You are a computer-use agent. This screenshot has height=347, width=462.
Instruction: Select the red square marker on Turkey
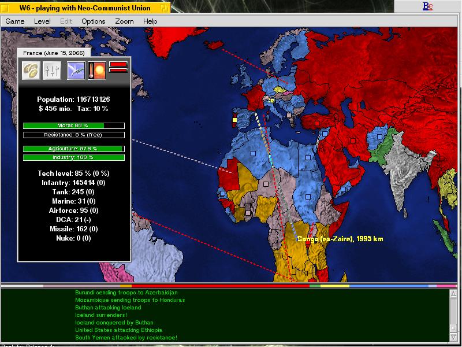click(317, 123)
